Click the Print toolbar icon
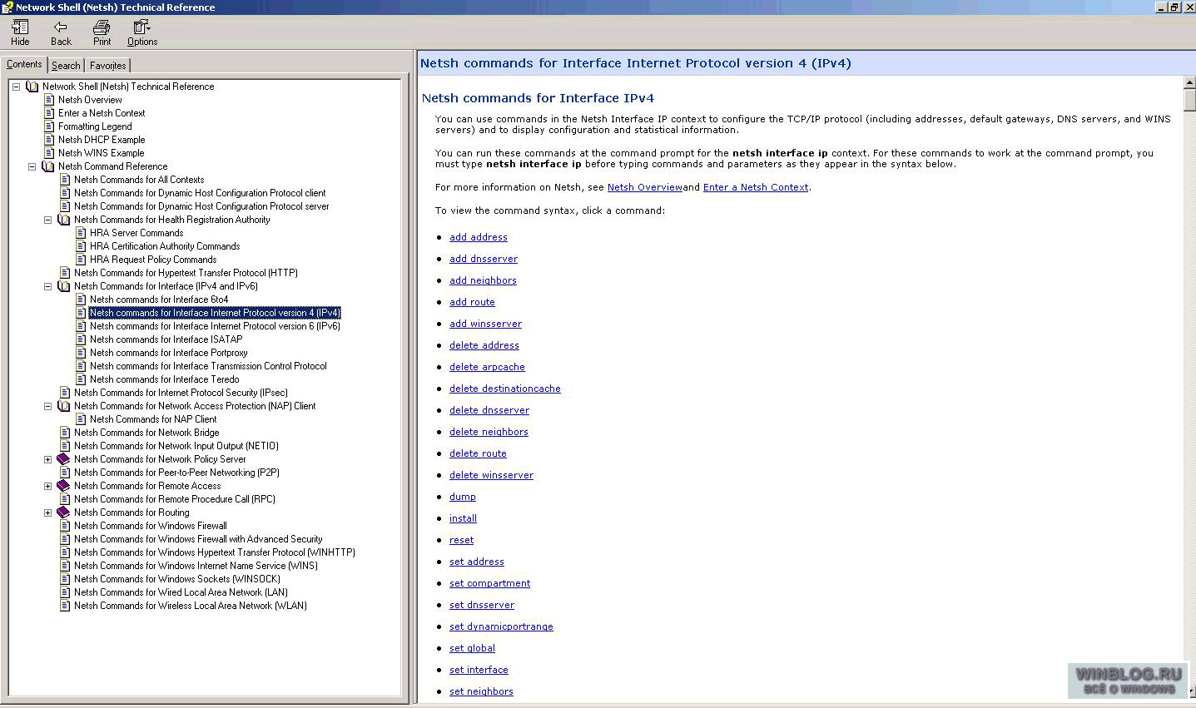Viewport: 1196px width, 708px height. click(x=102, y=27)
